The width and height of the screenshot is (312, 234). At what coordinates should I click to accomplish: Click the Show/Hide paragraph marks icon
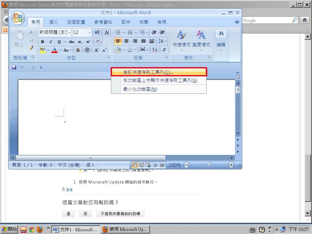164,50
